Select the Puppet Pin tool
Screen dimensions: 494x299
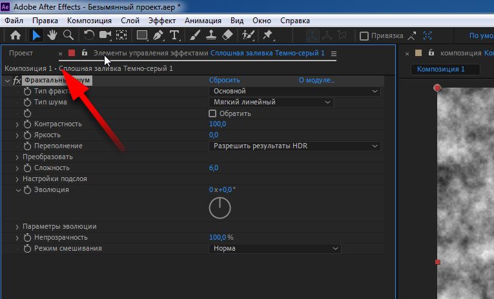coord(268,35)
